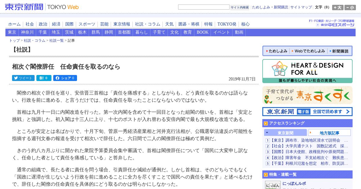Select 教育 in the subnav

[x=188, y=32]
